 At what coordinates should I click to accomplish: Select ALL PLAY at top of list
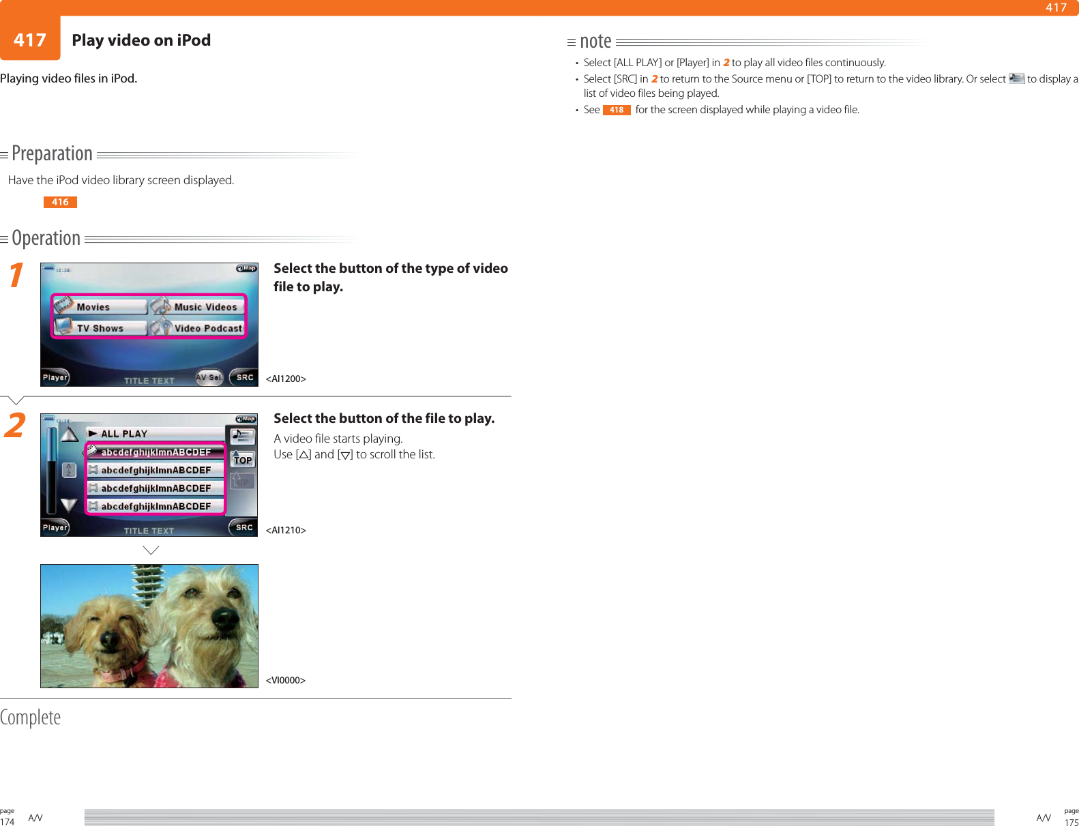click(x=156, y=434)
